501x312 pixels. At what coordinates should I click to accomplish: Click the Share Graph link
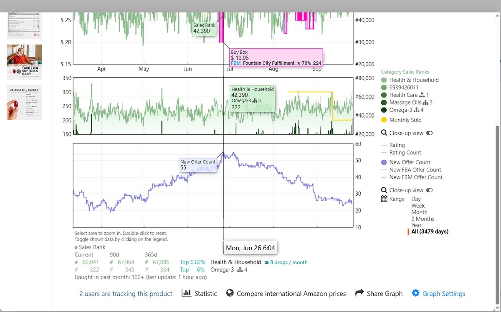coord(385,294)
